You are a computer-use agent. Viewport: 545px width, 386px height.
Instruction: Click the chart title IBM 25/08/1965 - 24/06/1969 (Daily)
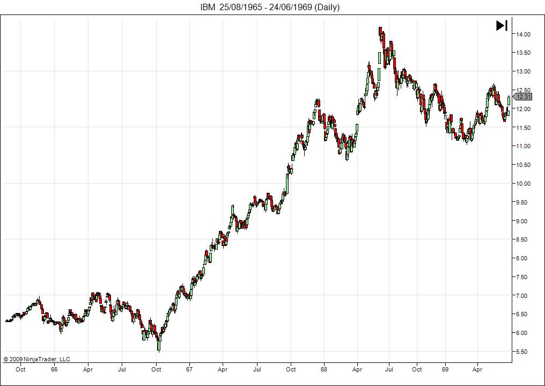(270, 7)
